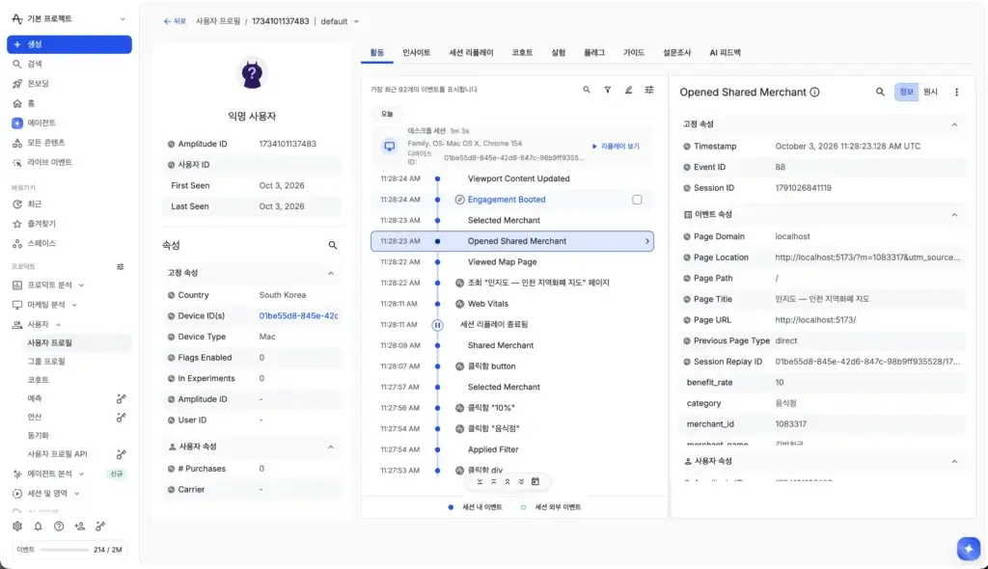Open notifications bell icon
This screenshot has width=988, height=569.
coord(38,527)
